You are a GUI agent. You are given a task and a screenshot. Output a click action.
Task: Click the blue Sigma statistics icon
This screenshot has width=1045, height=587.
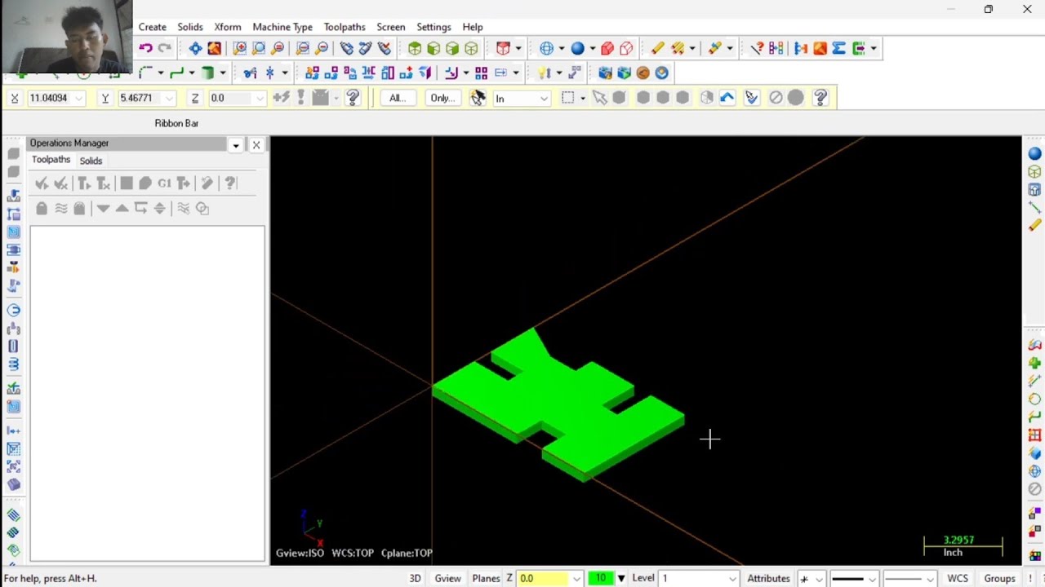(838, 48)
